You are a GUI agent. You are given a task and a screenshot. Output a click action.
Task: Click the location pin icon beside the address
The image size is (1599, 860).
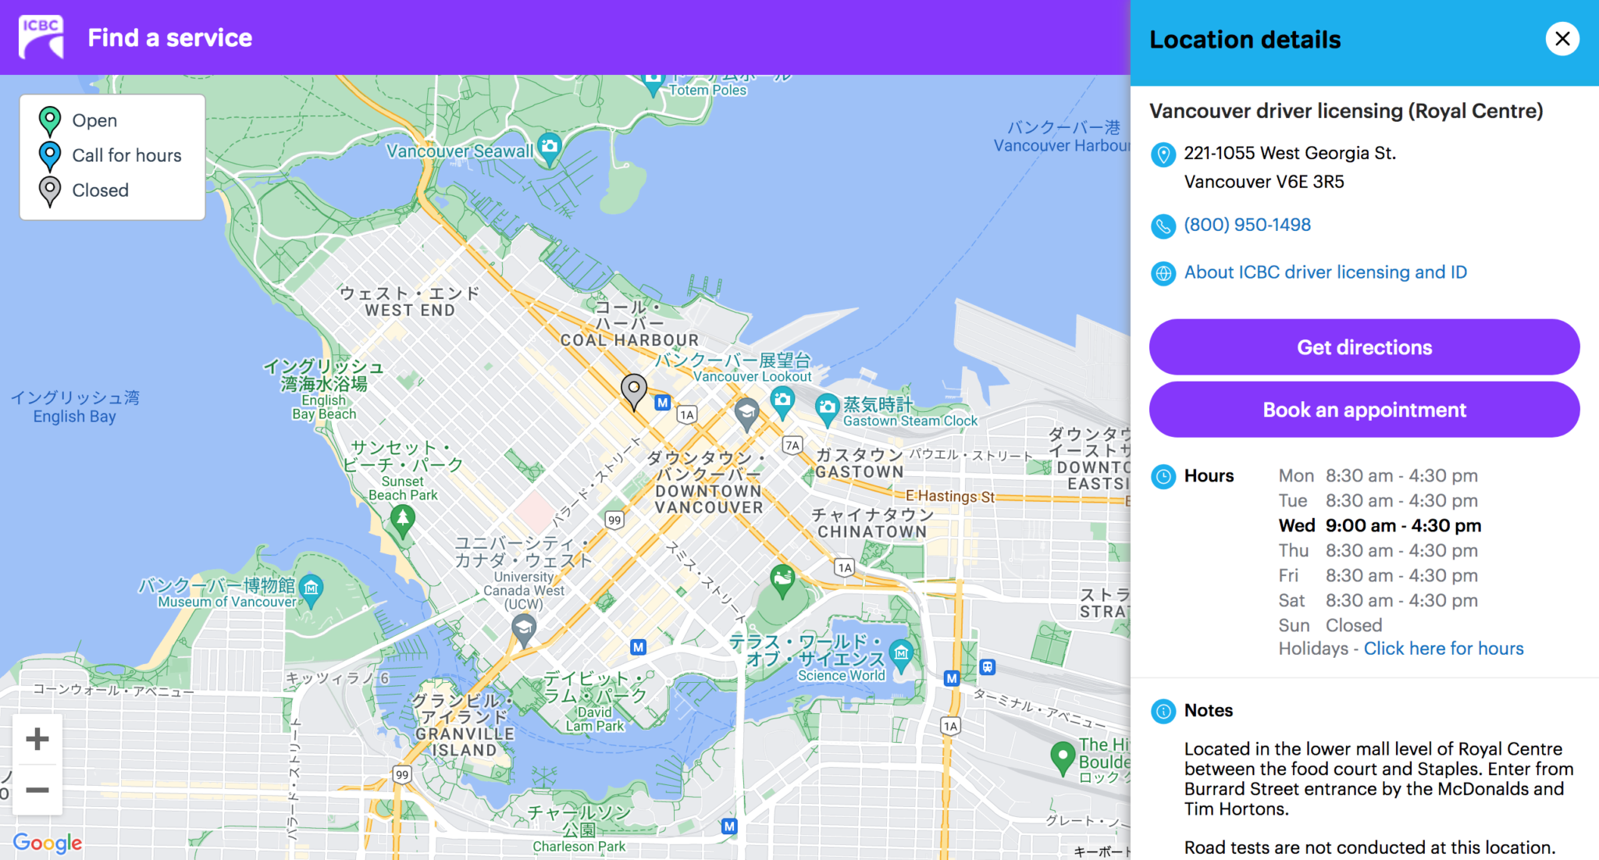click(x=1163, y=155)
